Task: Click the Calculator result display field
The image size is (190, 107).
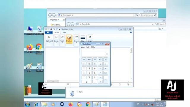Action: click(95, 53)
